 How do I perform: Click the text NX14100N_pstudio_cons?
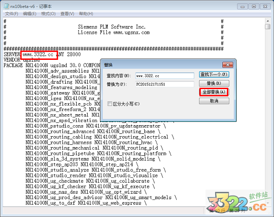(x=54, y=126)
